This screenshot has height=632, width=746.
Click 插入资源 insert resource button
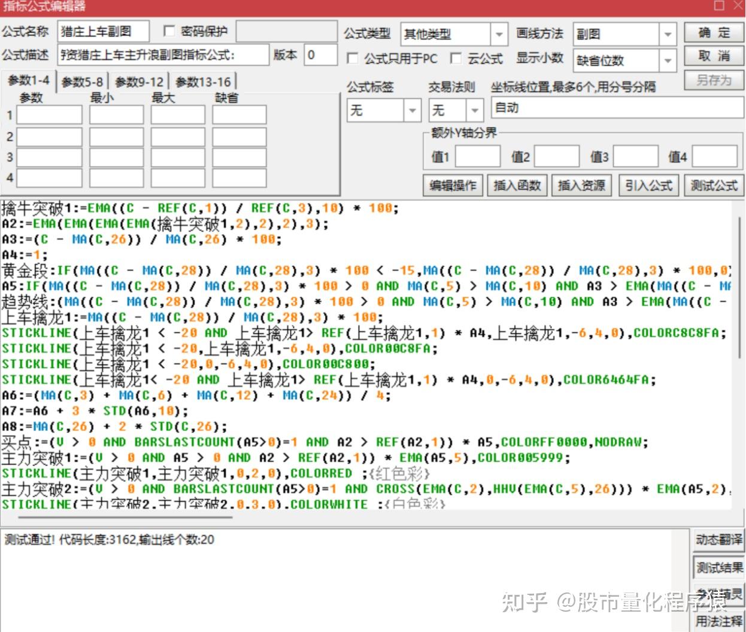(581, 186)
